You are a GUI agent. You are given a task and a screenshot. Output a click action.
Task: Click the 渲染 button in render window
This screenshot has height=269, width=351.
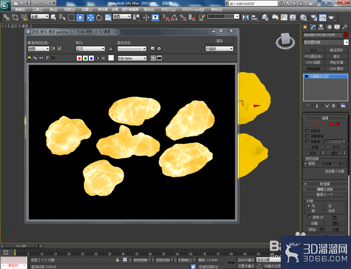tap(219, 41)
